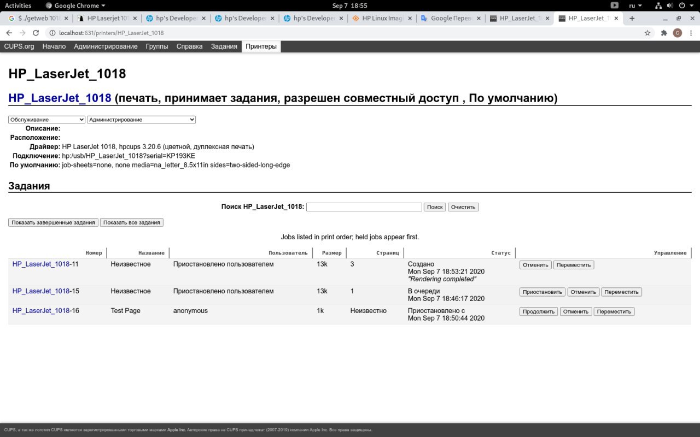This screenshot has height=437, width=700.
Task: Click the Test Page job name cell
Action: pos(126,311)
